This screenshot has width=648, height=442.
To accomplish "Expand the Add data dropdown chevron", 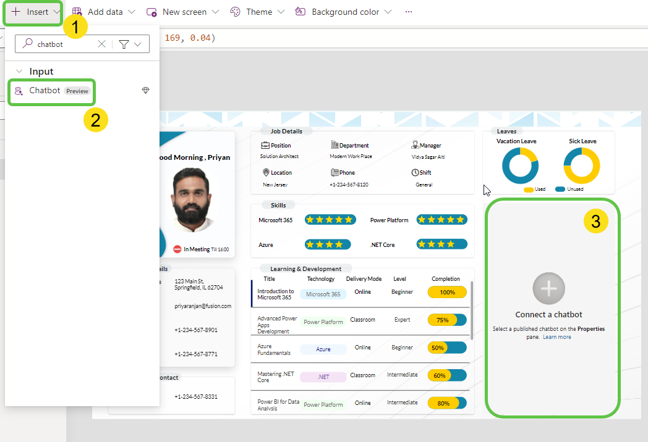I will 132,12.
